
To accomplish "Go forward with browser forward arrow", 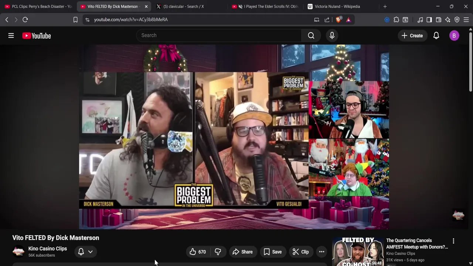I will [x=16, y=20].
